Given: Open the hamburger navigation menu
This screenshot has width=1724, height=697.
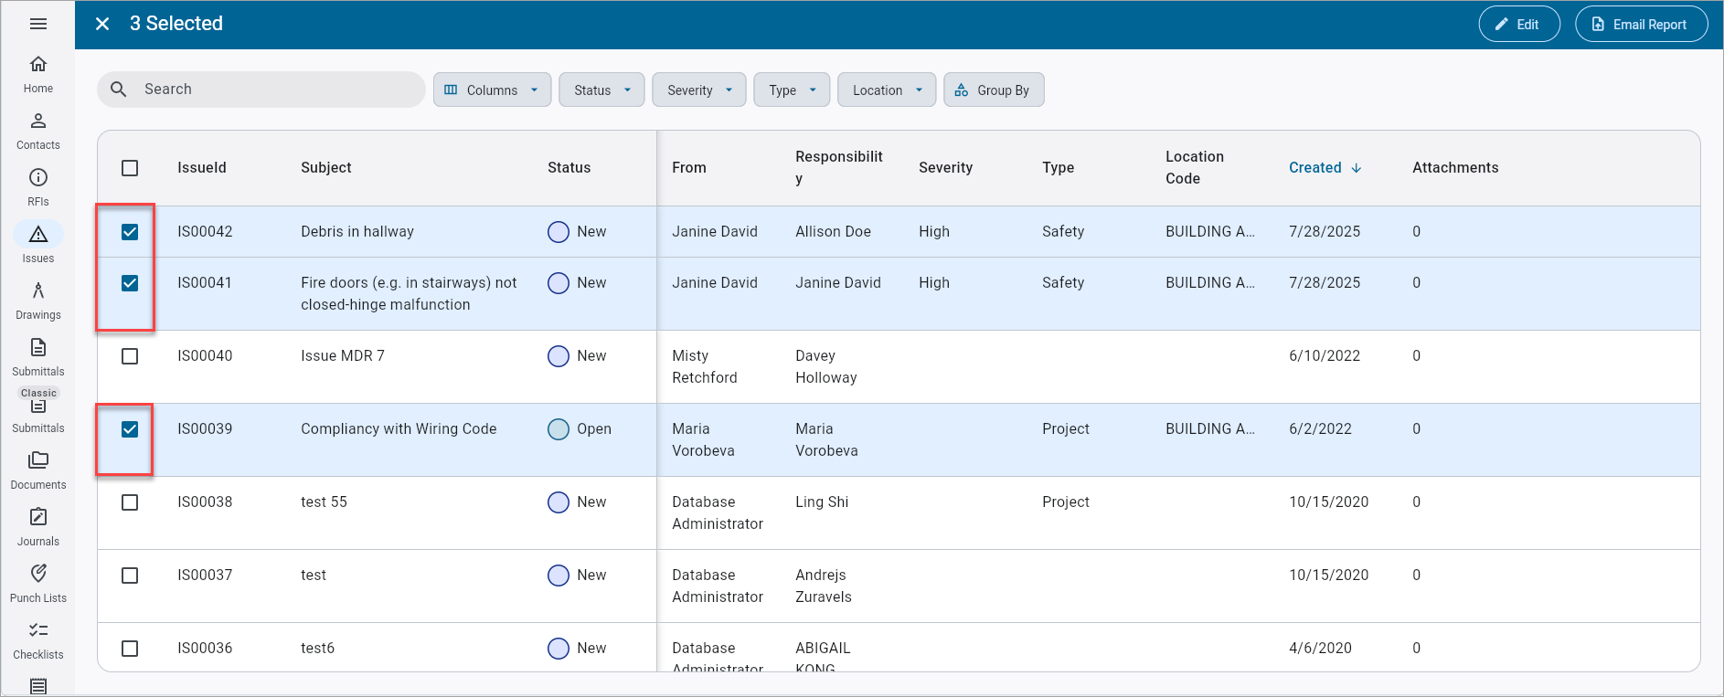Looking at the screenshot, I should point(38,24).
